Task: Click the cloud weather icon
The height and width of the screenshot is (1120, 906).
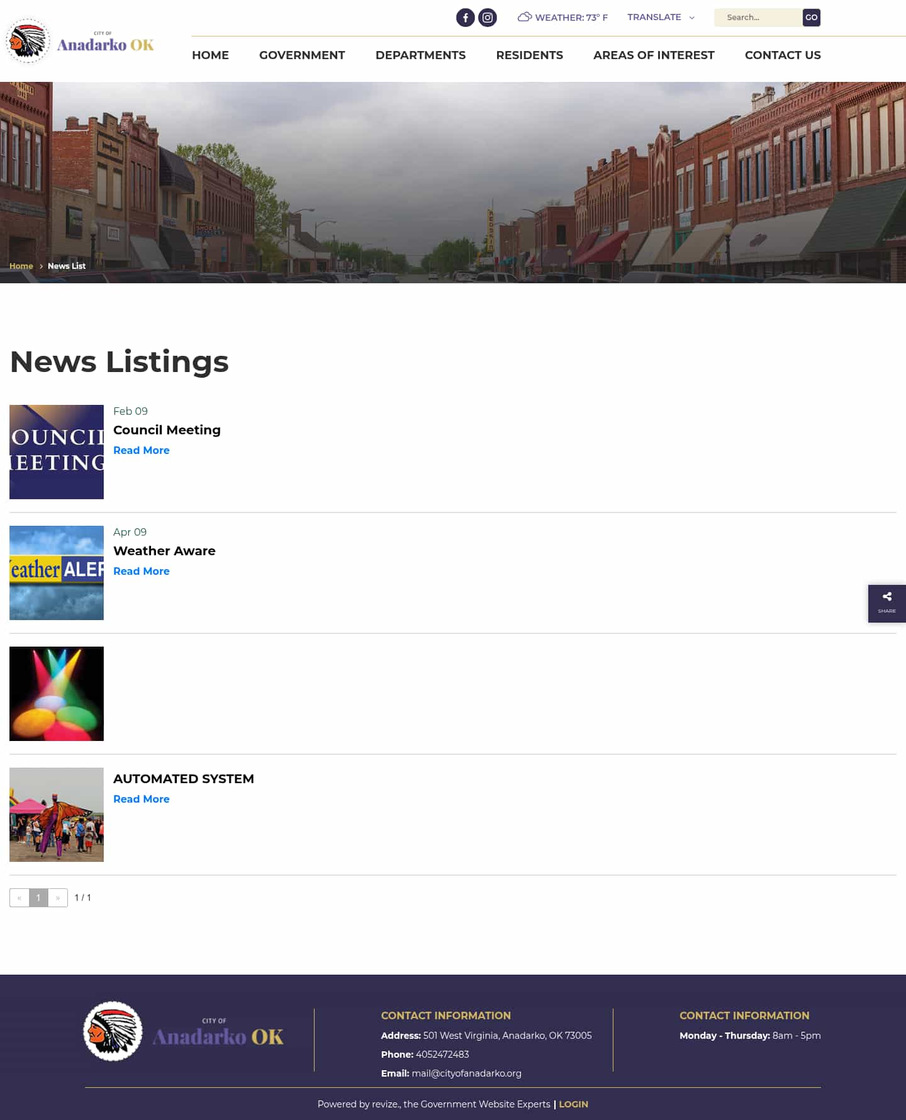Action: click(x=525, y=17)
